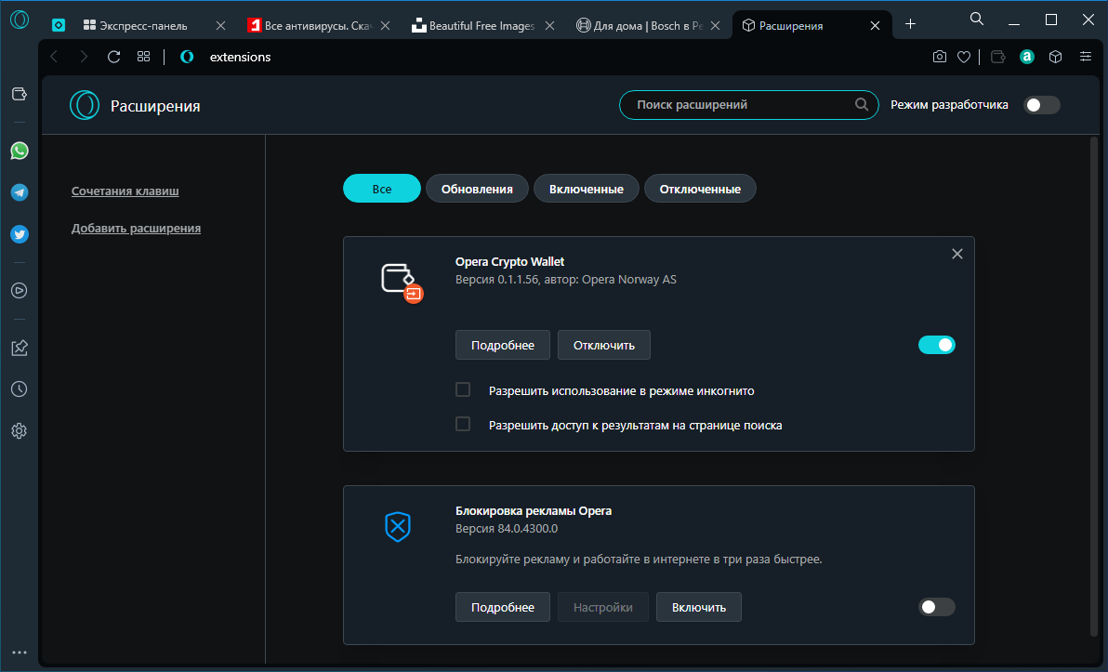Search in open tabs with magnifier
Image resolution: width=1108 pixels, height=672 pixels.
[x=977, y=20]
